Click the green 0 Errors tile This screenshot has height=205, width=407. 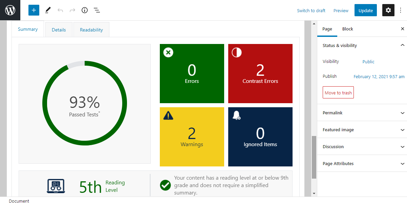pos(192,73)
